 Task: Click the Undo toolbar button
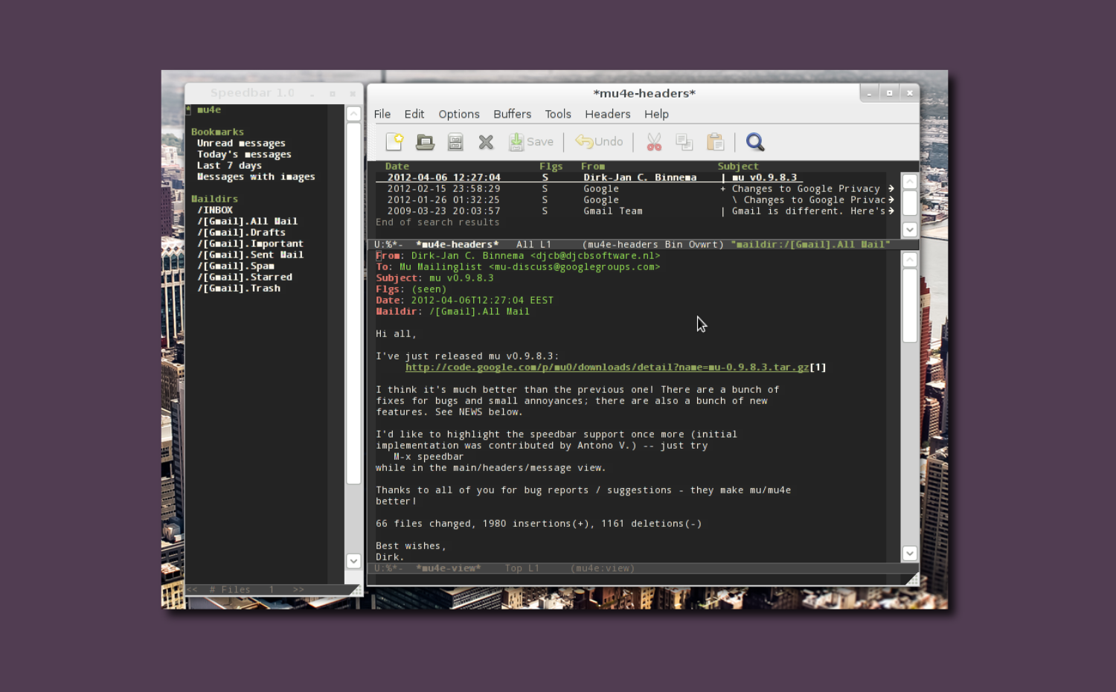[599, 141]
